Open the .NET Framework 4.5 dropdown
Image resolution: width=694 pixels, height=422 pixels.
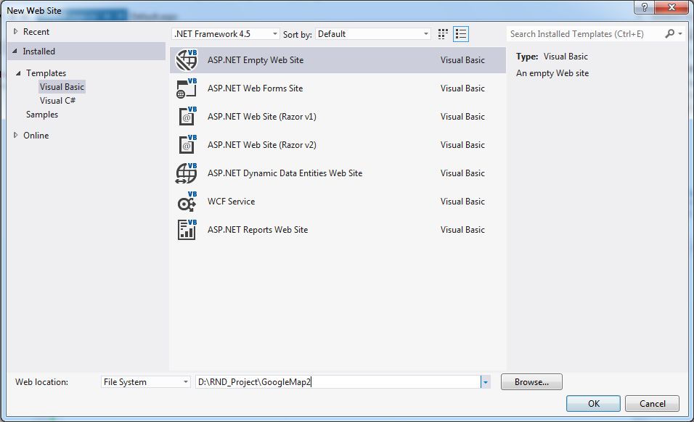click(225, 34)
